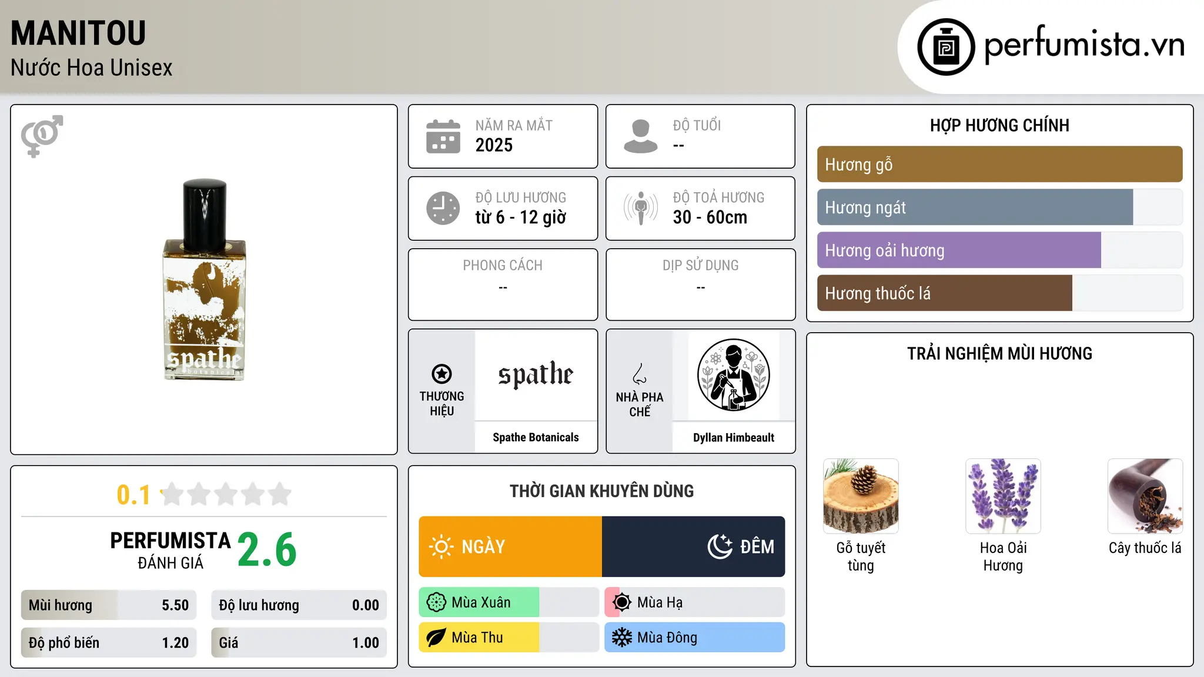Click the Độ phổ biến score 1.20 bar
Image resolution: width=1204 pixels, height=677 pixels.
coord(109,643)
